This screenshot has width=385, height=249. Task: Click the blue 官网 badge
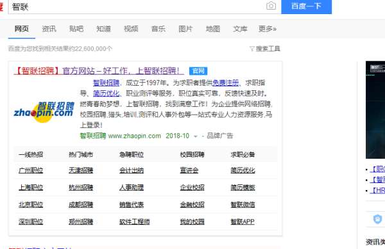pyautogui.click(x=198, y=71)
